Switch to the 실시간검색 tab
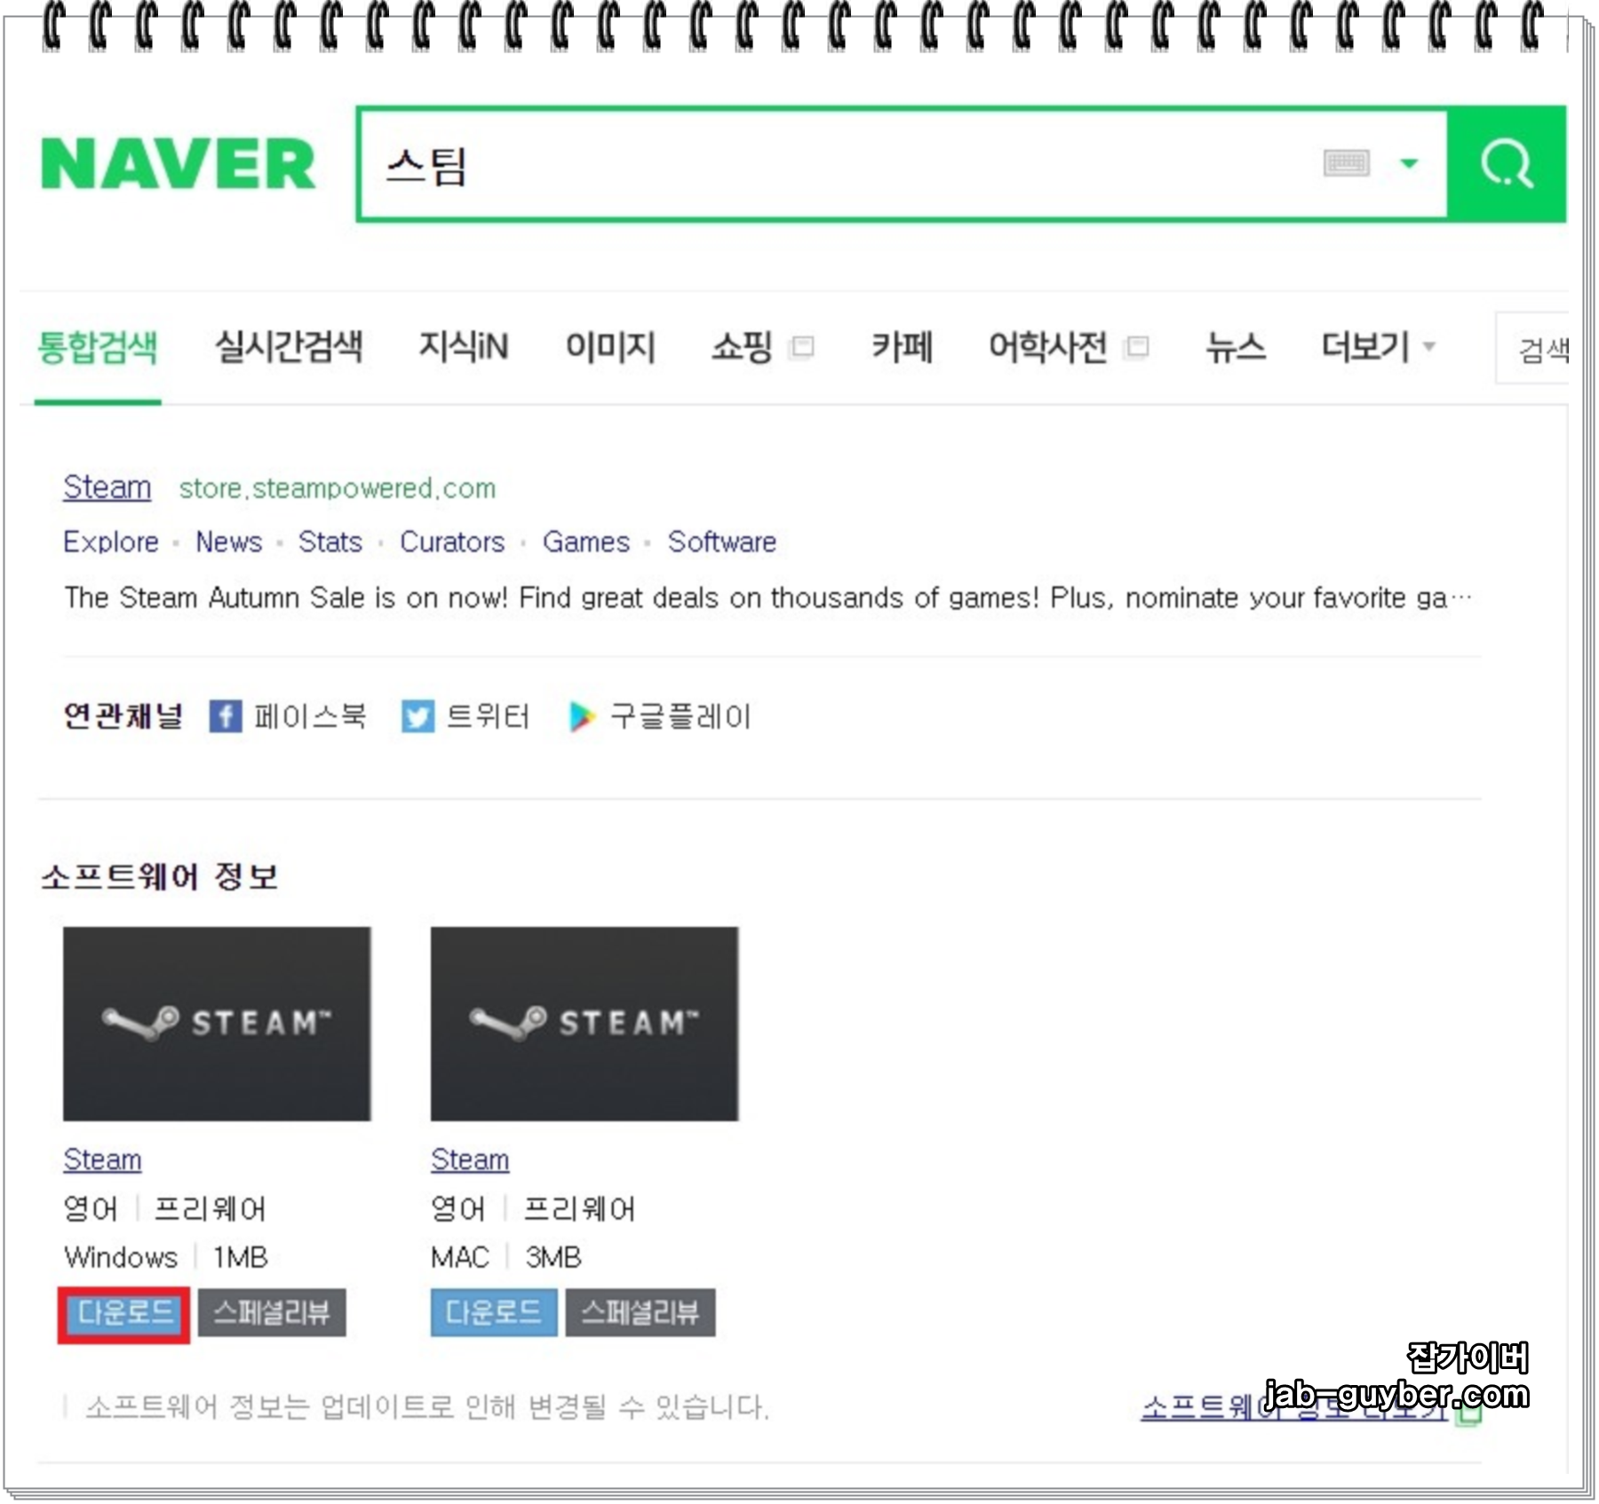Image resolution: width=1599 pixels, height=1504 pixels. 289,346
